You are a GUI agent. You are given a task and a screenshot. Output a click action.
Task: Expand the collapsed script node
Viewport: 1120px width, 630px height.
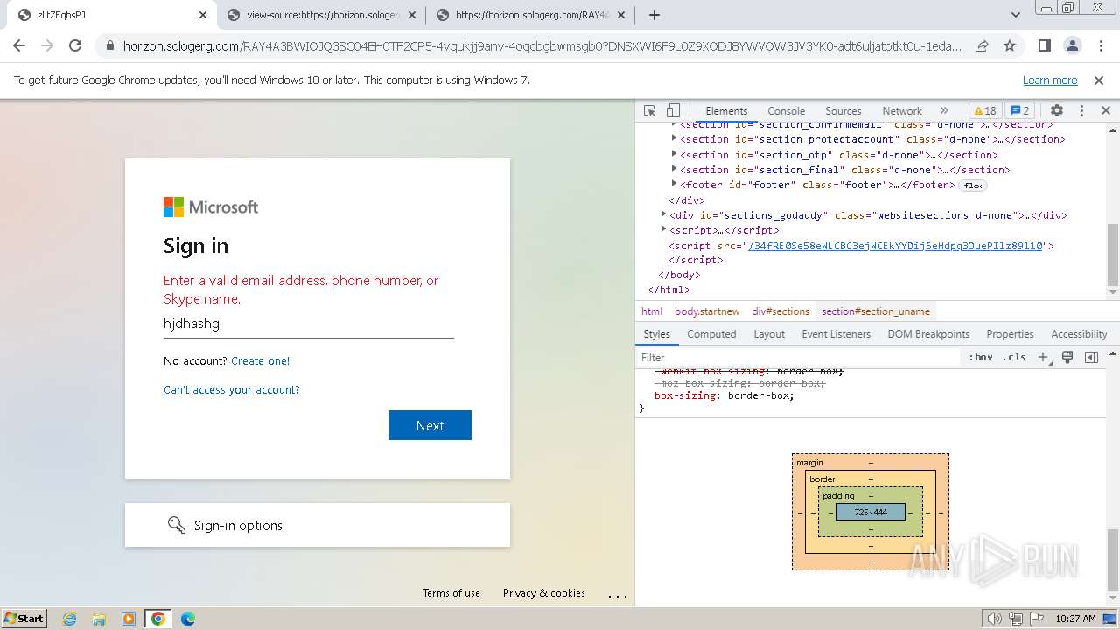pyautogui.click(x=663, y=229)
